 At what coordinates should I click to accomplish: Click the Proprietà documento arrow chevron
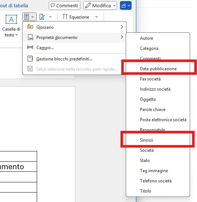(122, 37)
